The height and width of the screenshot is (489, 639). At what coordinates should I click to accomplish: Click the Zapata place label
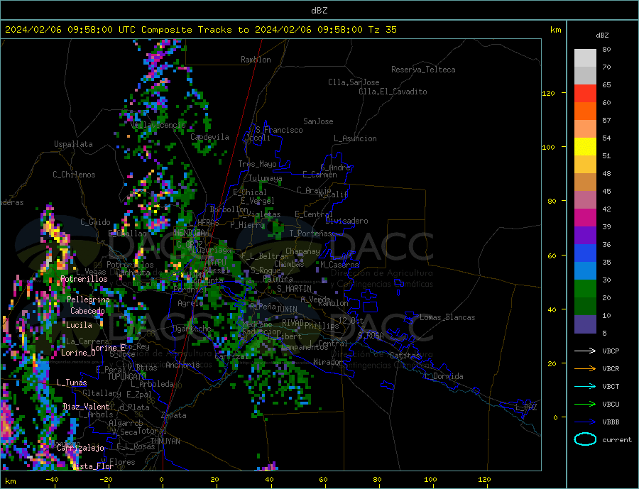(174, 416)
